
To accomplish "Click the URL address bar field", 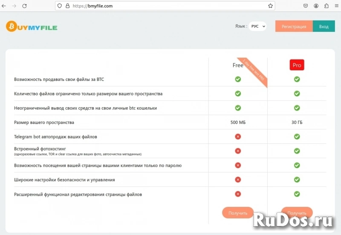I will pyautogui.click(x=166, y=6).
